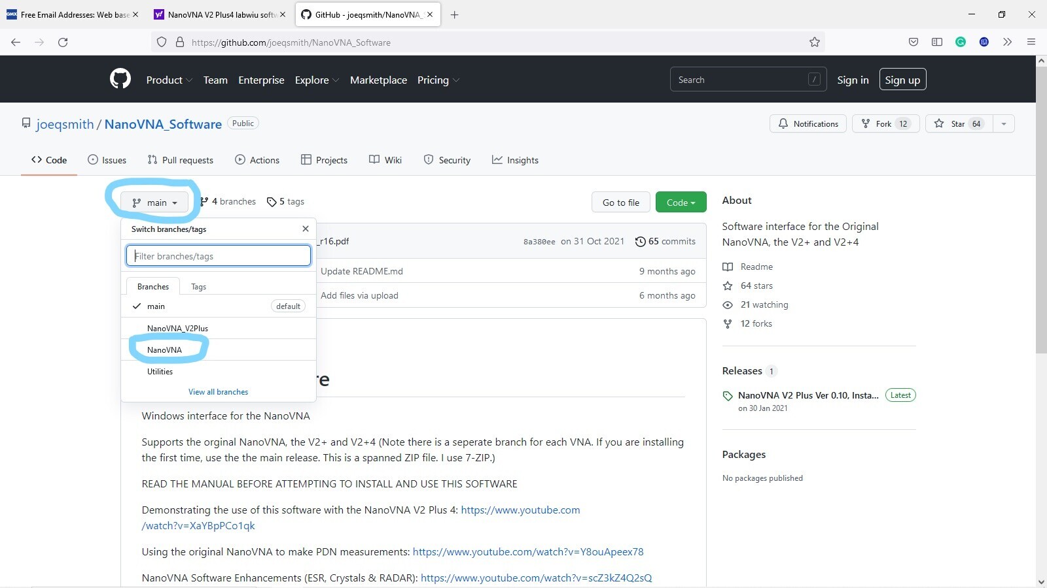Click the site lock icon in address bar
The height and width of the screenshot is (588, 1047).
pos(180,42)
